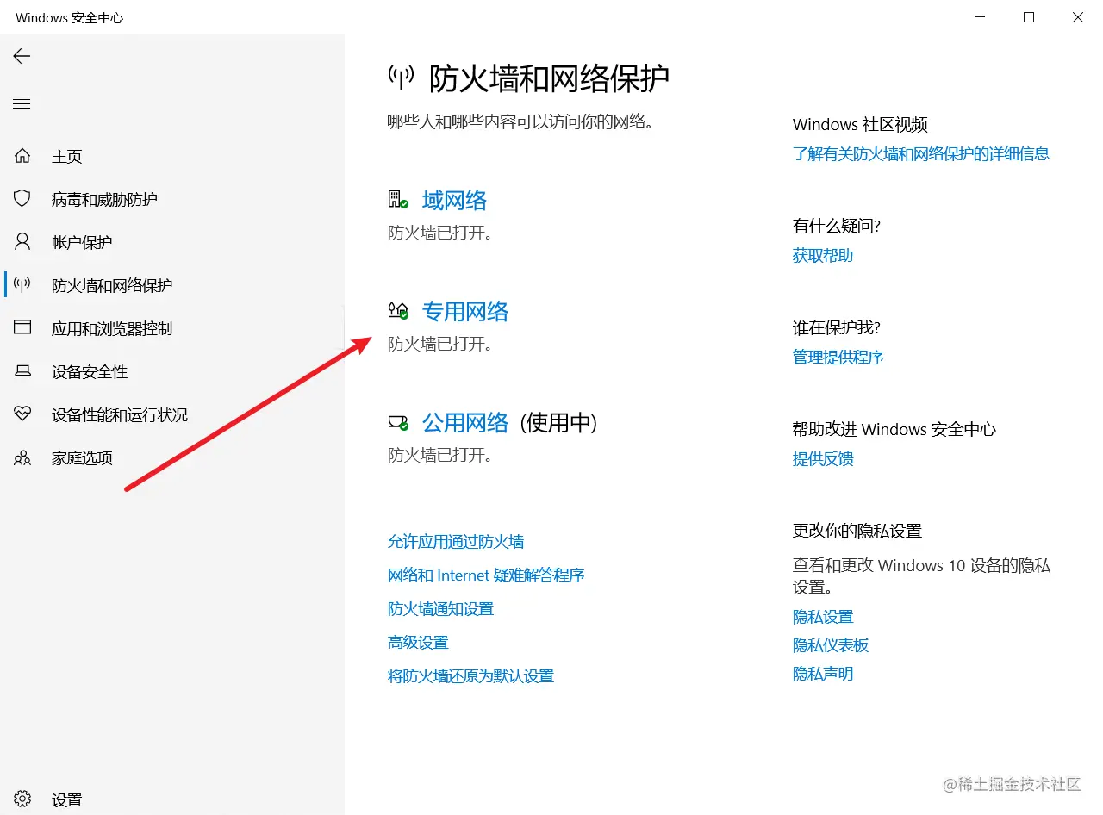Click the heart icon for 设备性能和运行状况

click(22, 414)
